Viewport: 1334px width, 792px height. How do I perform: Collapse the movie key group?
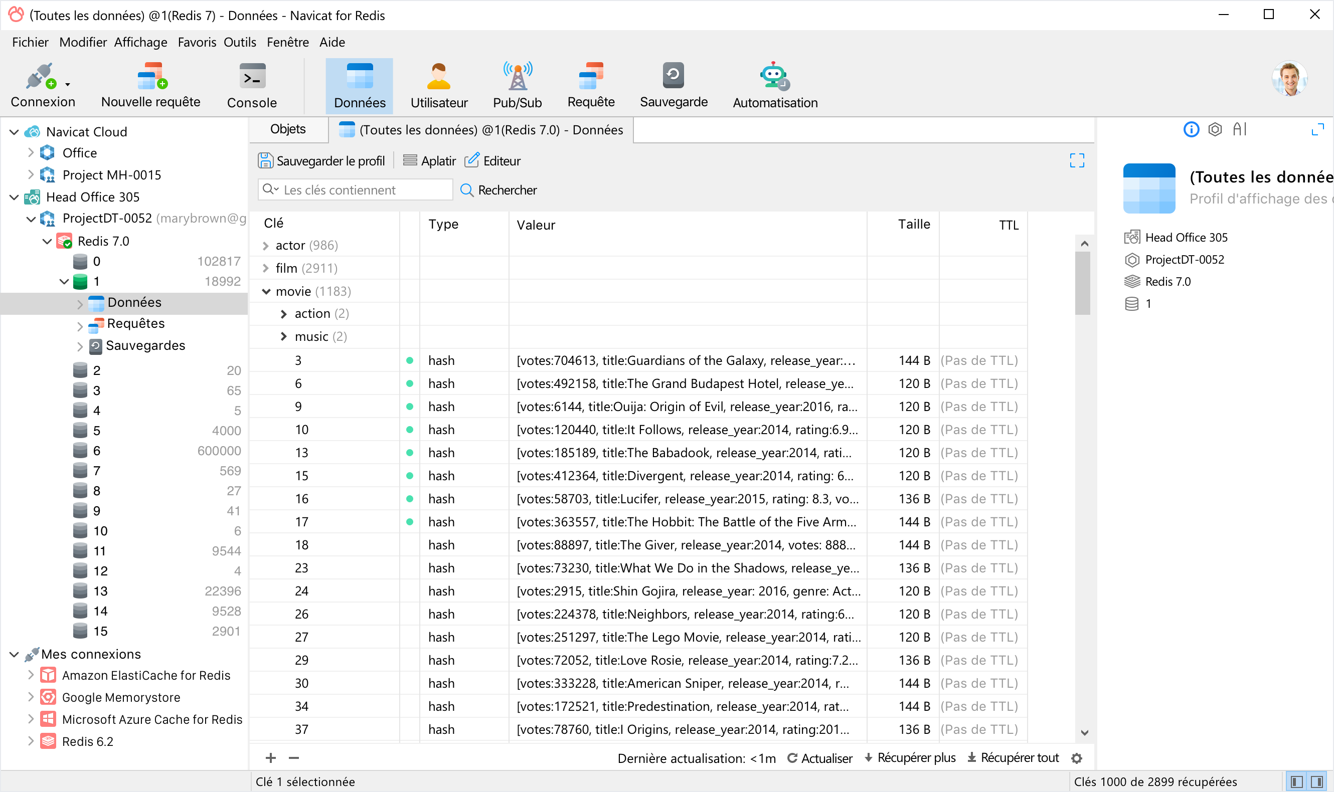(x=265, y=291)
